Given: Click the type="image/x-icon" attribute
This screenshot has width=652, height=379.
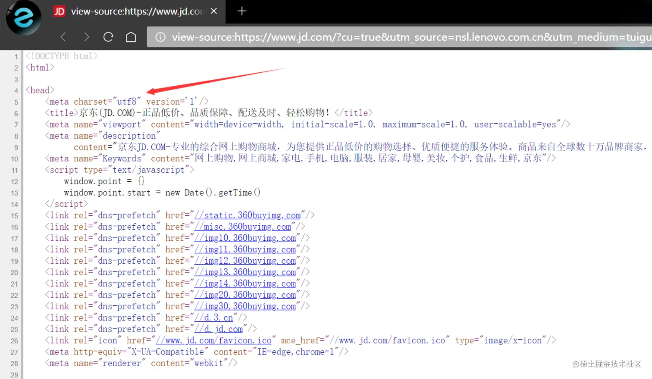Looking at the screenshot, I should click(x=501, y=341).
